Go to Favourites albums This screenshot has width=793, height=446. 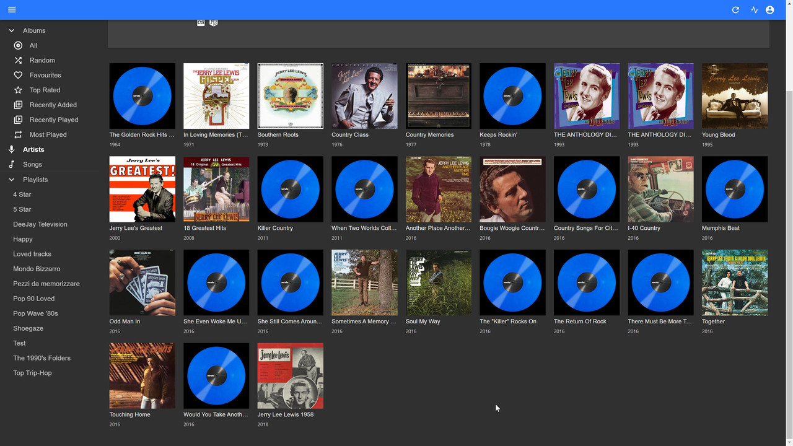coord(45,75)
